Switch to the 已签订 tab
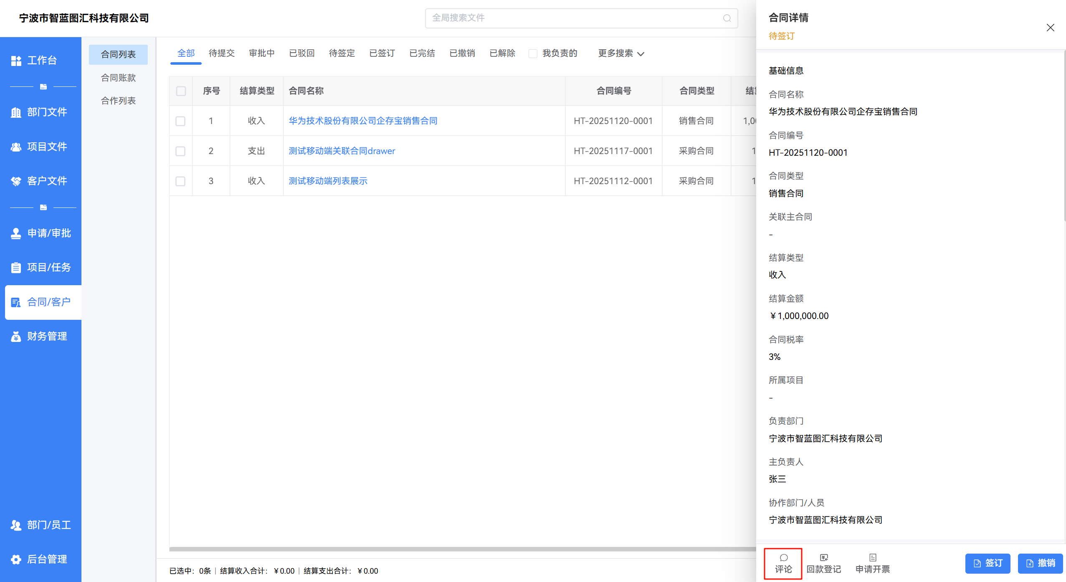 (382, 53)
